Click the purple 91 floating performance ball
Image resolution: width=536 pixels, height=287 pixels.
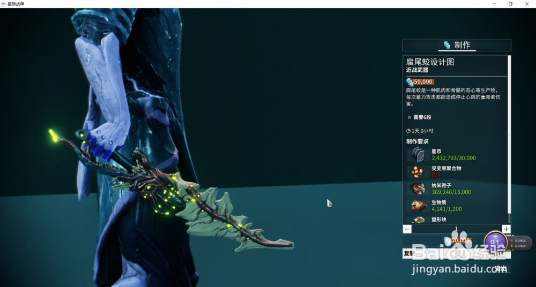pyautogui.click(x=495, y=243)
